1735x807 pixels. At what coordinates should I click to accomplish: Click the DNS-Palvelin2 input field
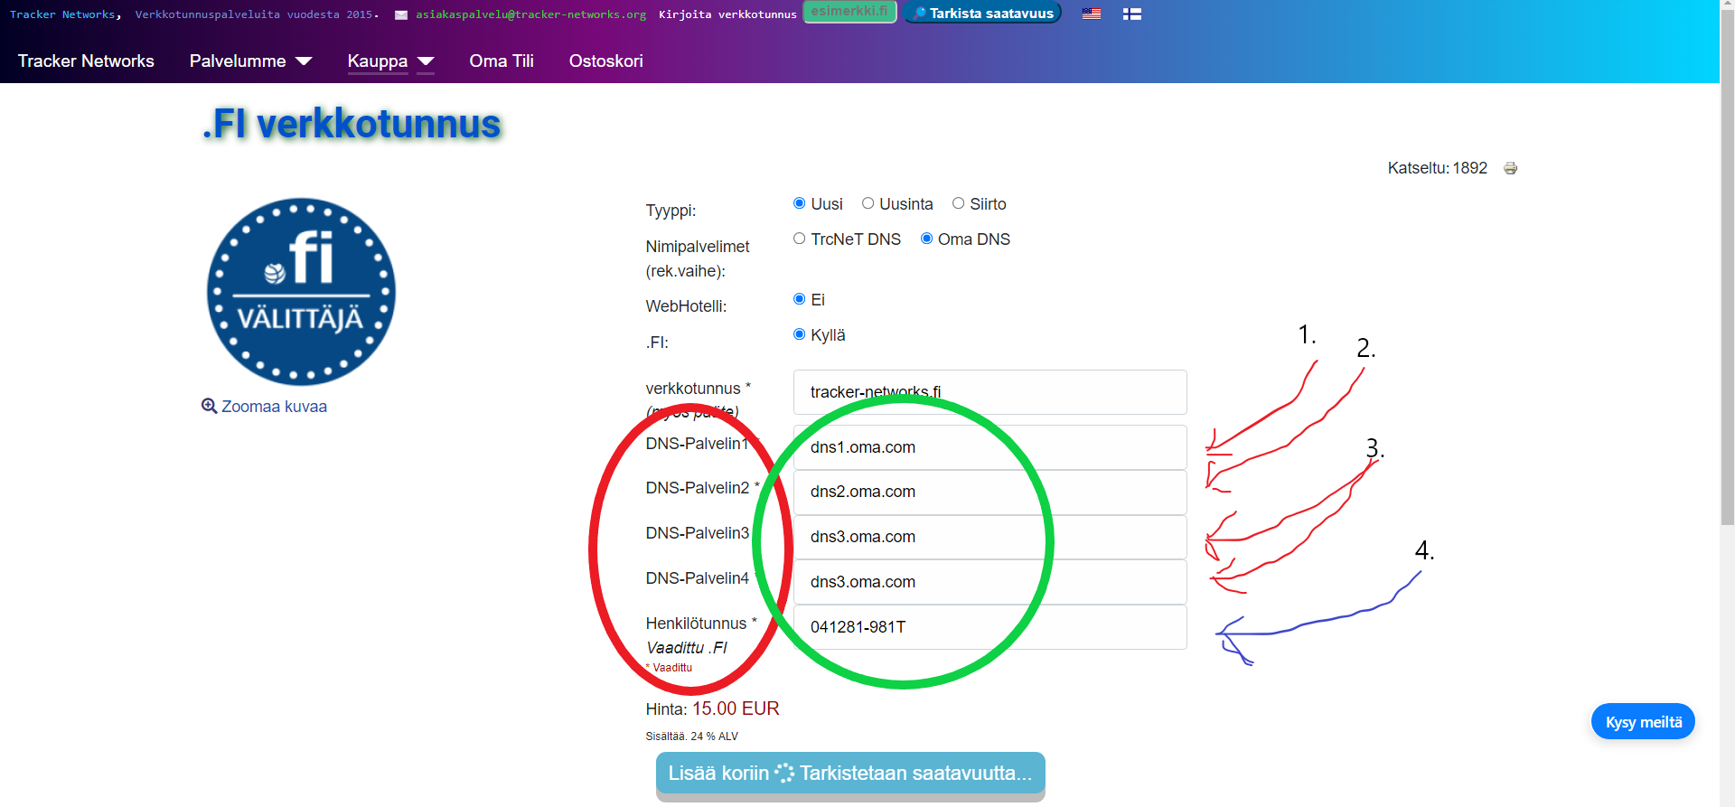pos(989,492)
